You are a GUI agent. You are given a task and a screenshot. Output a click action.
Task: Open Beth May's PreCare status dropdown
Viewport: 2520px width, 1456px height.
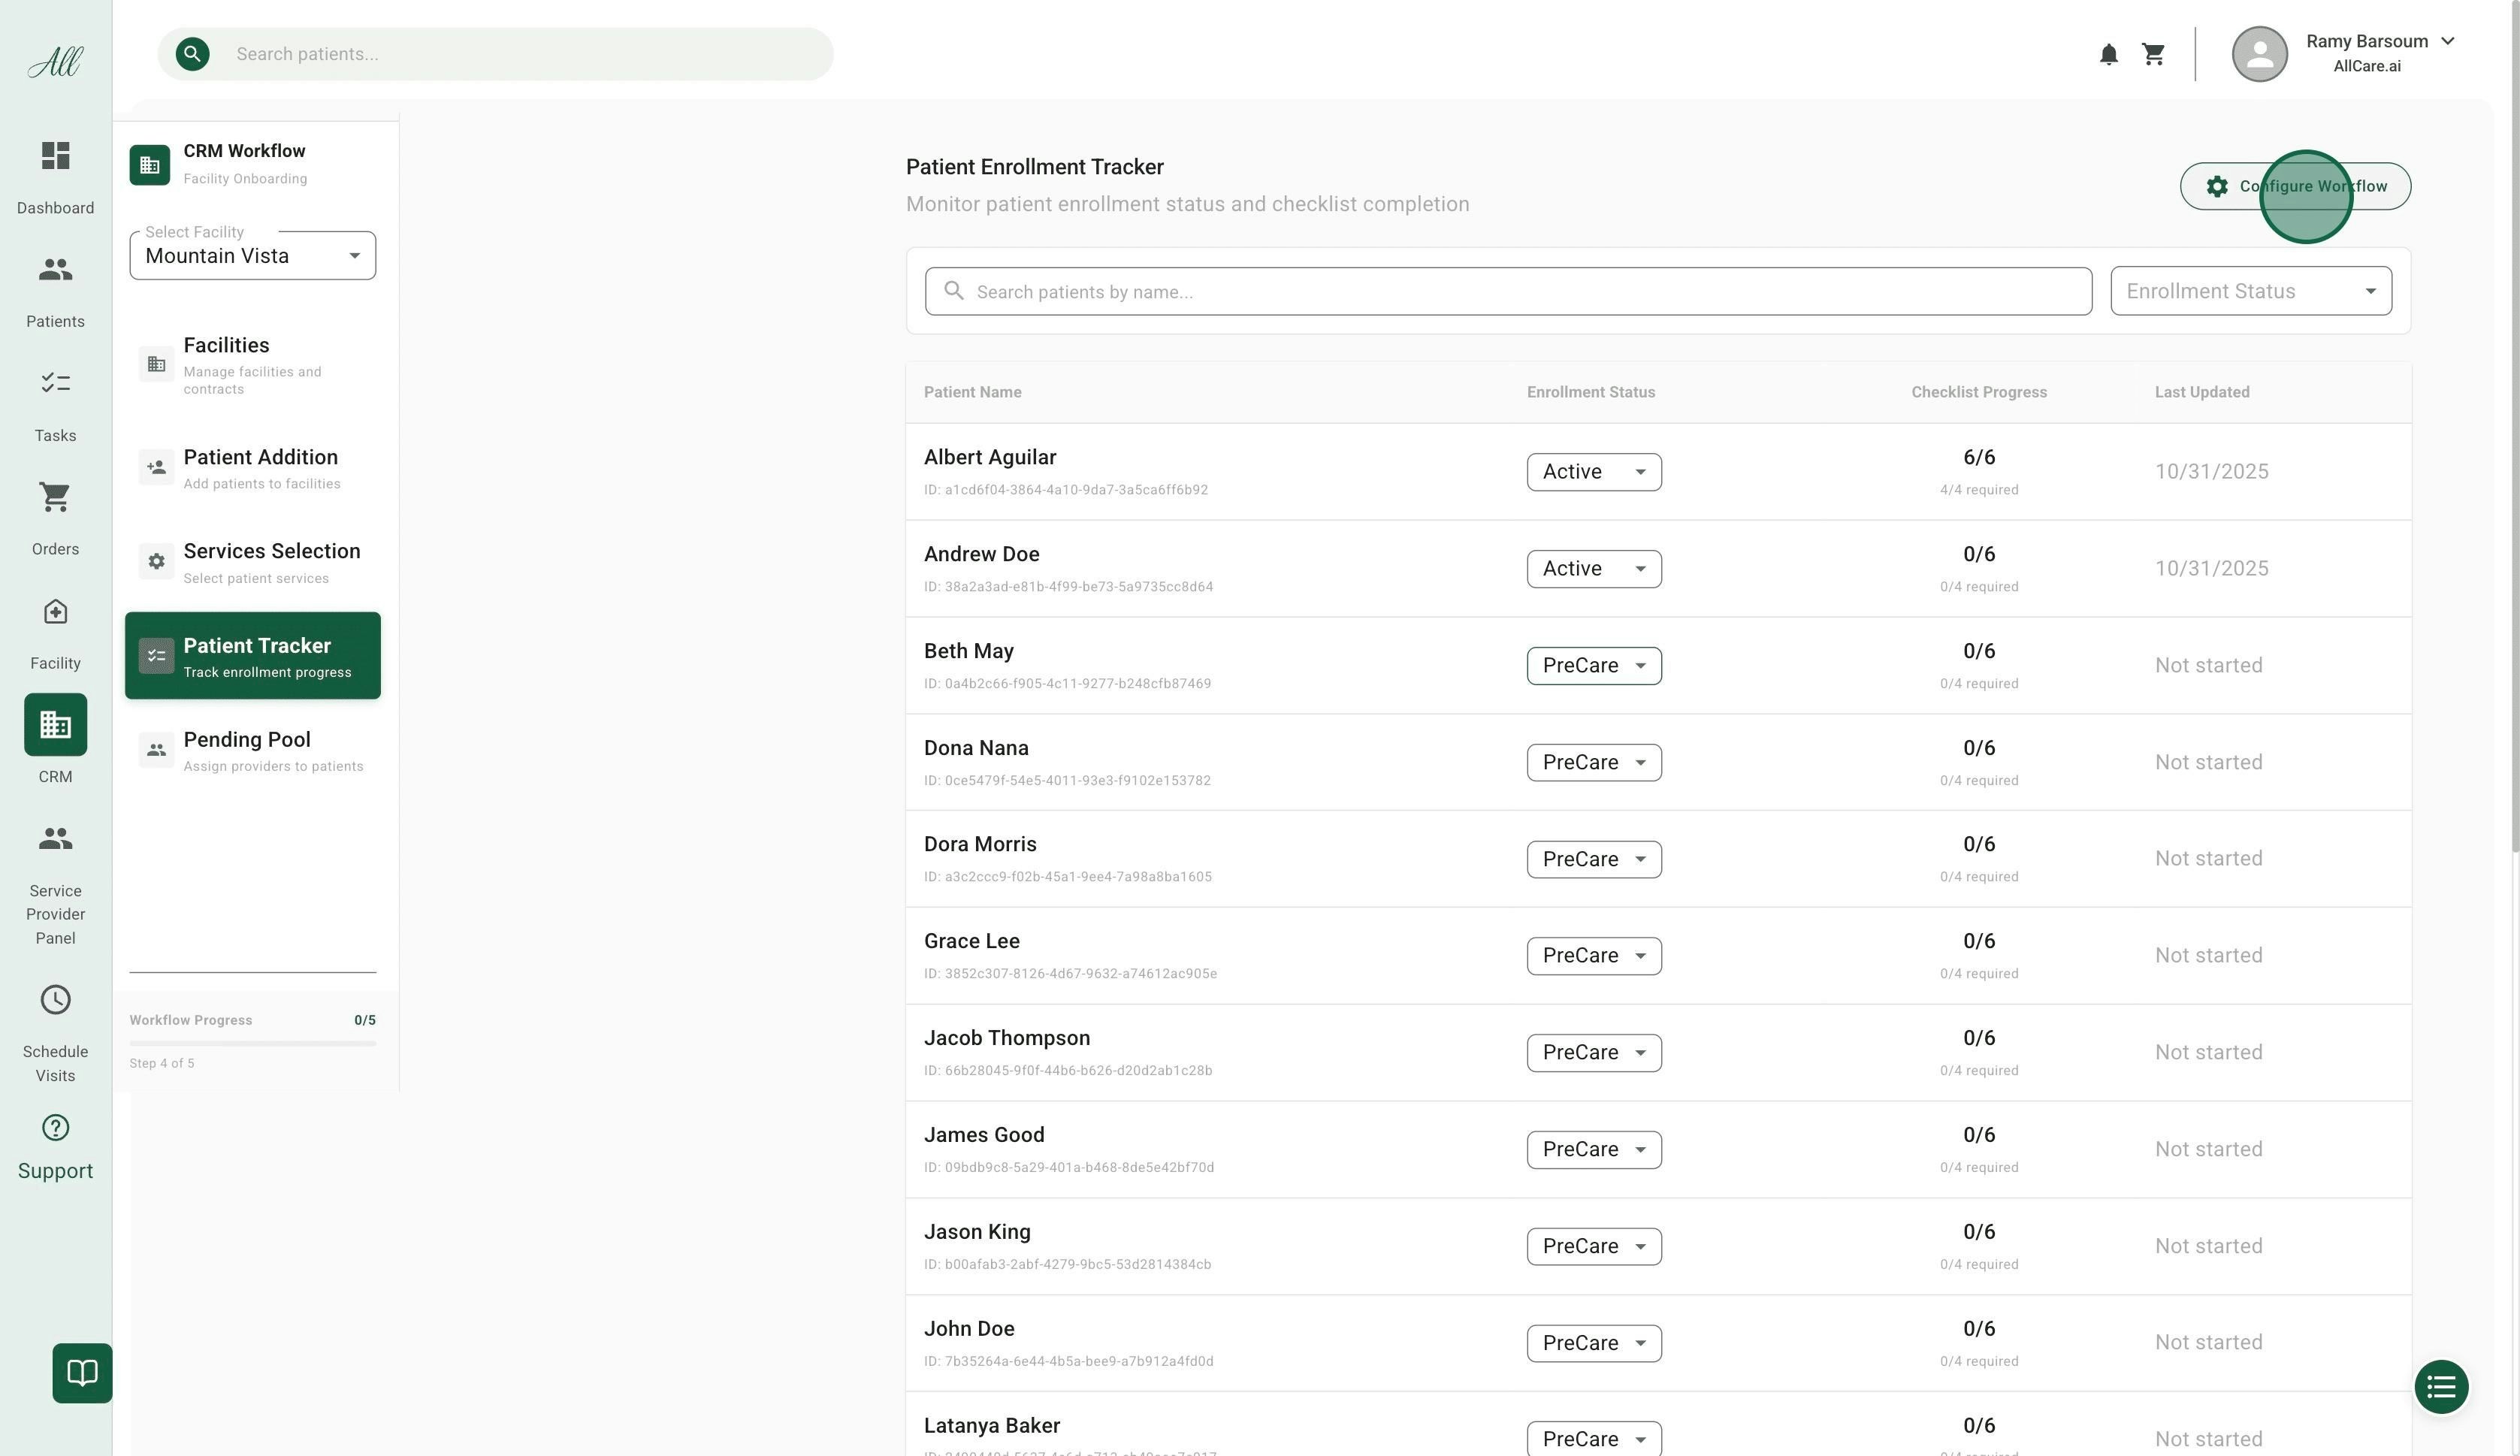(1593, 666)
